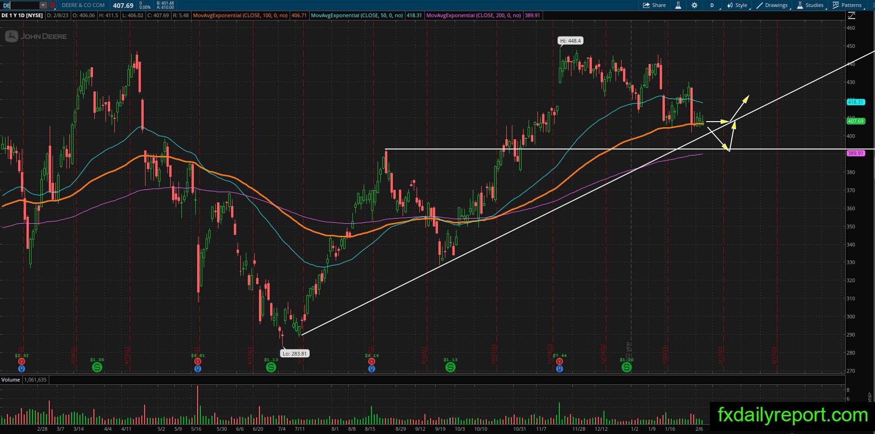
Task: Focus the DE symbol entry field
Action: coord(20,5)
